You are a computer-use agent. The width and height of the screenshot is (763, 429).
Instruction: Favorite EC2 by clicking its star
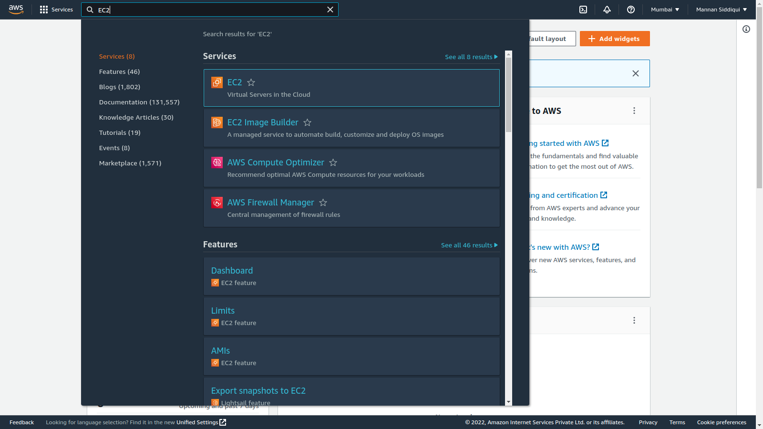[x=251, y=82]
